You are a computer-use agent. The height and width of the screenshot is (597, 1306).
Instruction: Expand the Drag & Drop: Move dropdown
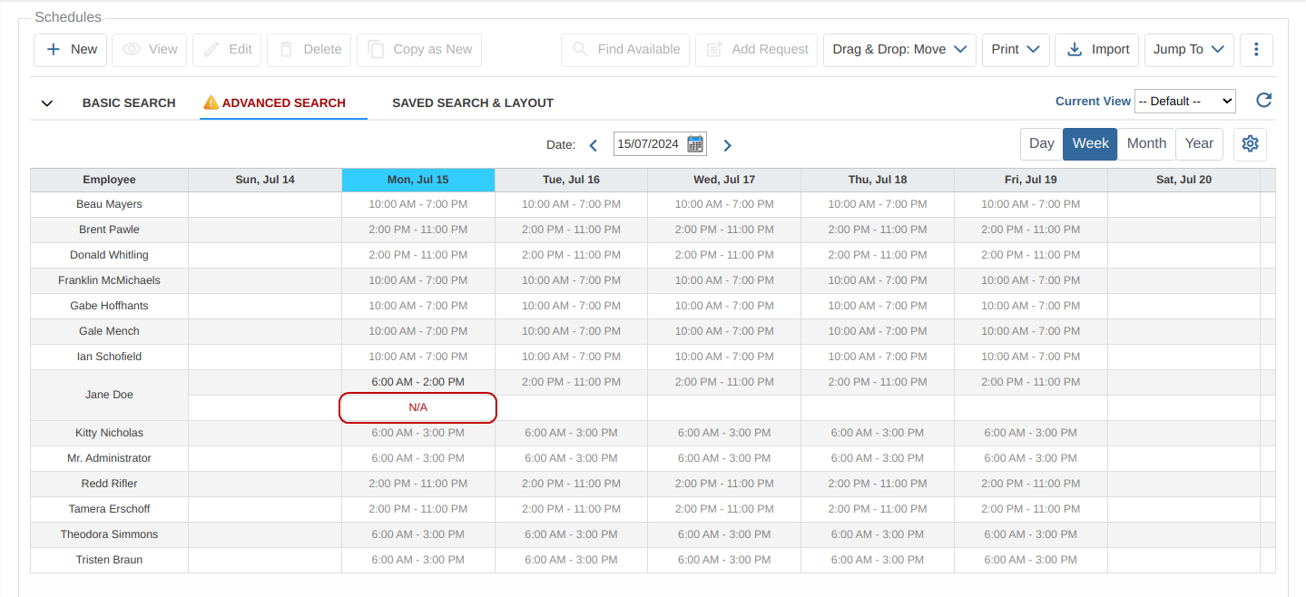point(899,50)
